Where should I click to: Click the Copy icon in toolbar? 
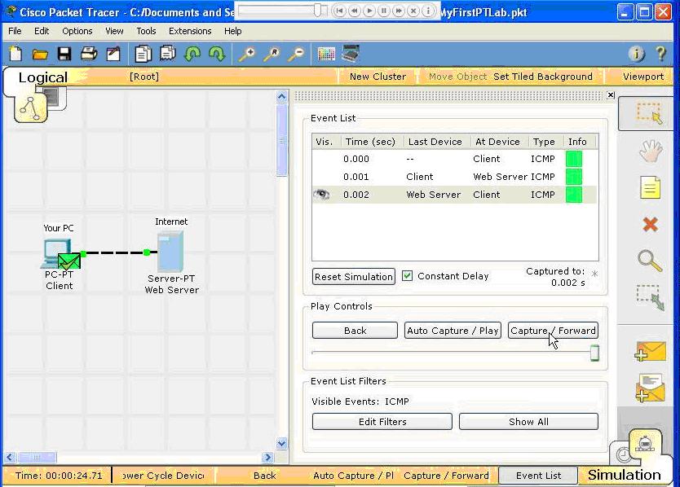(144, 54)
